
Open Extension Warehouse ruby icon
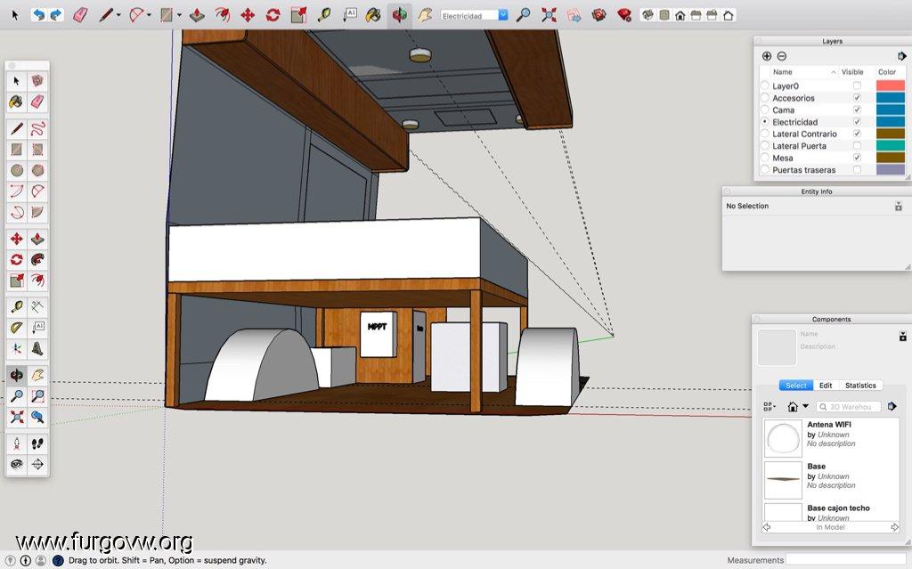coord(624,15)
